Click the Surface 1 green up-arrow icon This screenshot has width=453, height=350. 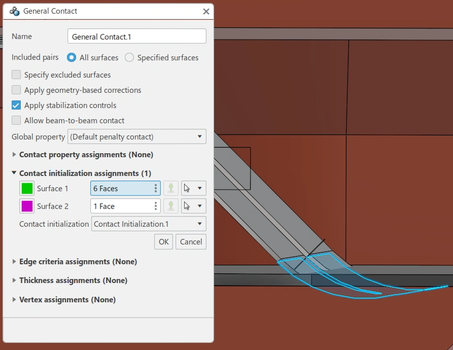click(x=171, y=188)
